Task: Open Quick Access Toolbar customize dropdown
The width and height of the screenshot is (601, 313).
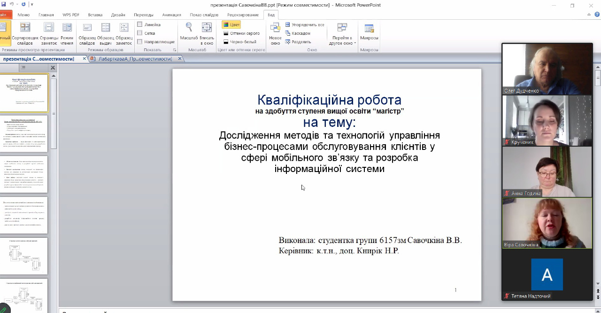Action: click(32, 5)
